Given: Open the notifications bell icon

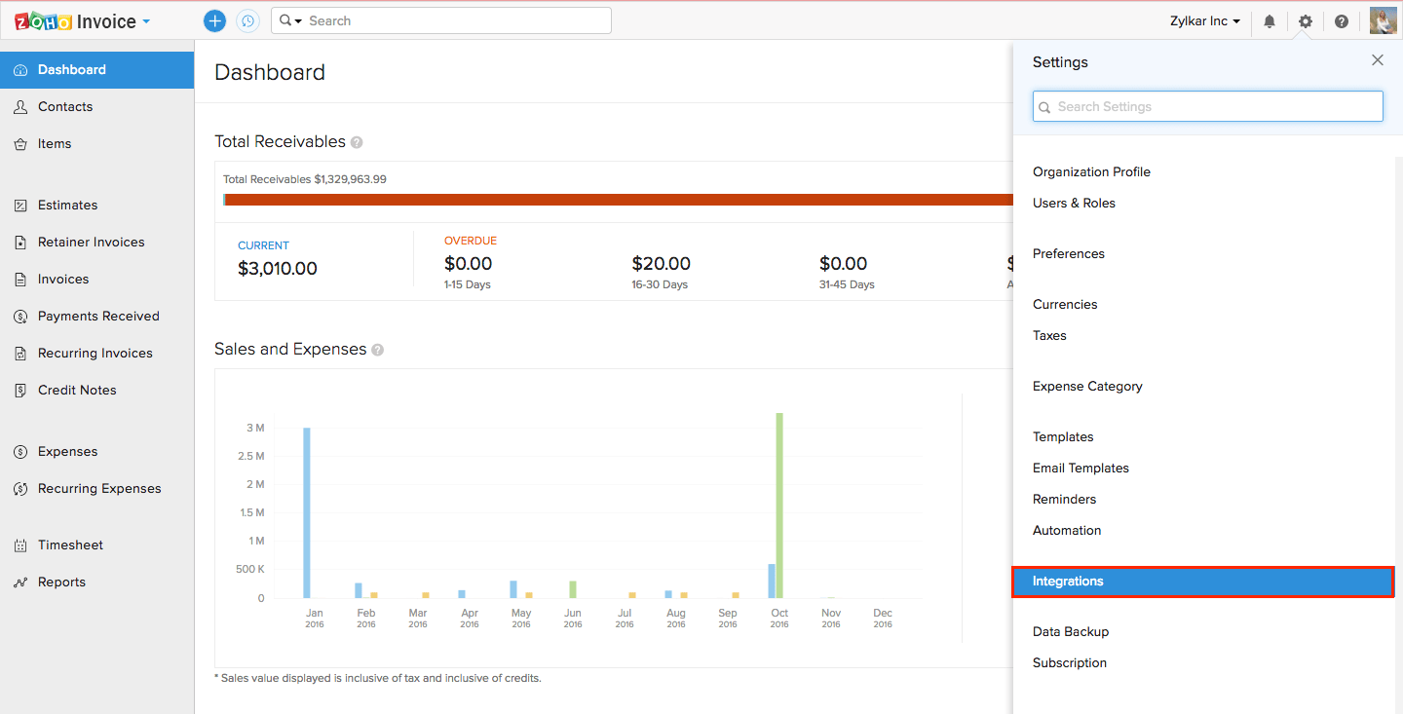Looking at the screenshot, I should coord(1270,21).
